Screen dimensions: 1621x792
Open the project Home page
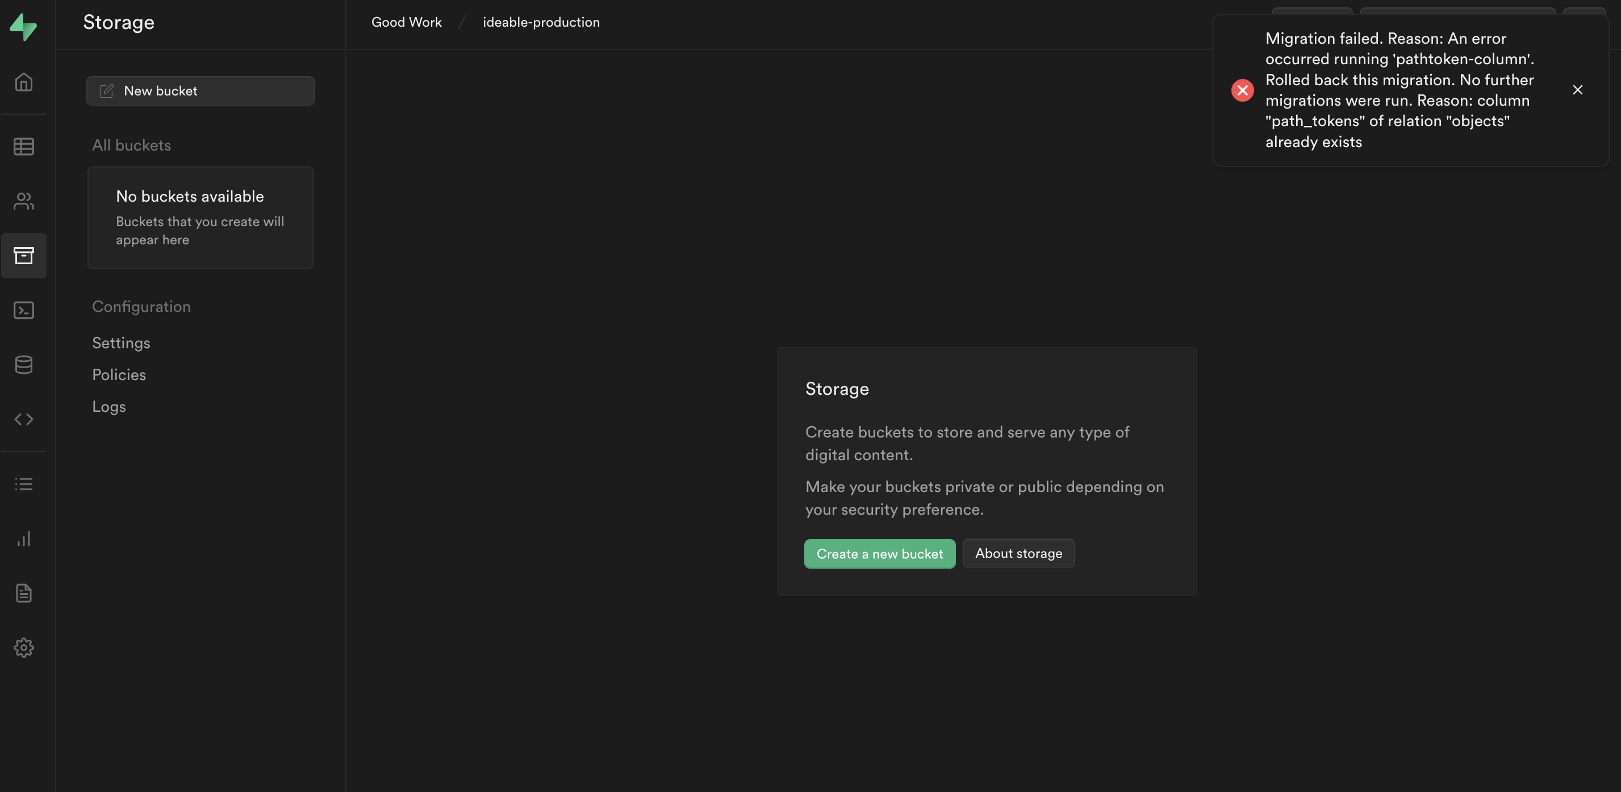[23, 82]
